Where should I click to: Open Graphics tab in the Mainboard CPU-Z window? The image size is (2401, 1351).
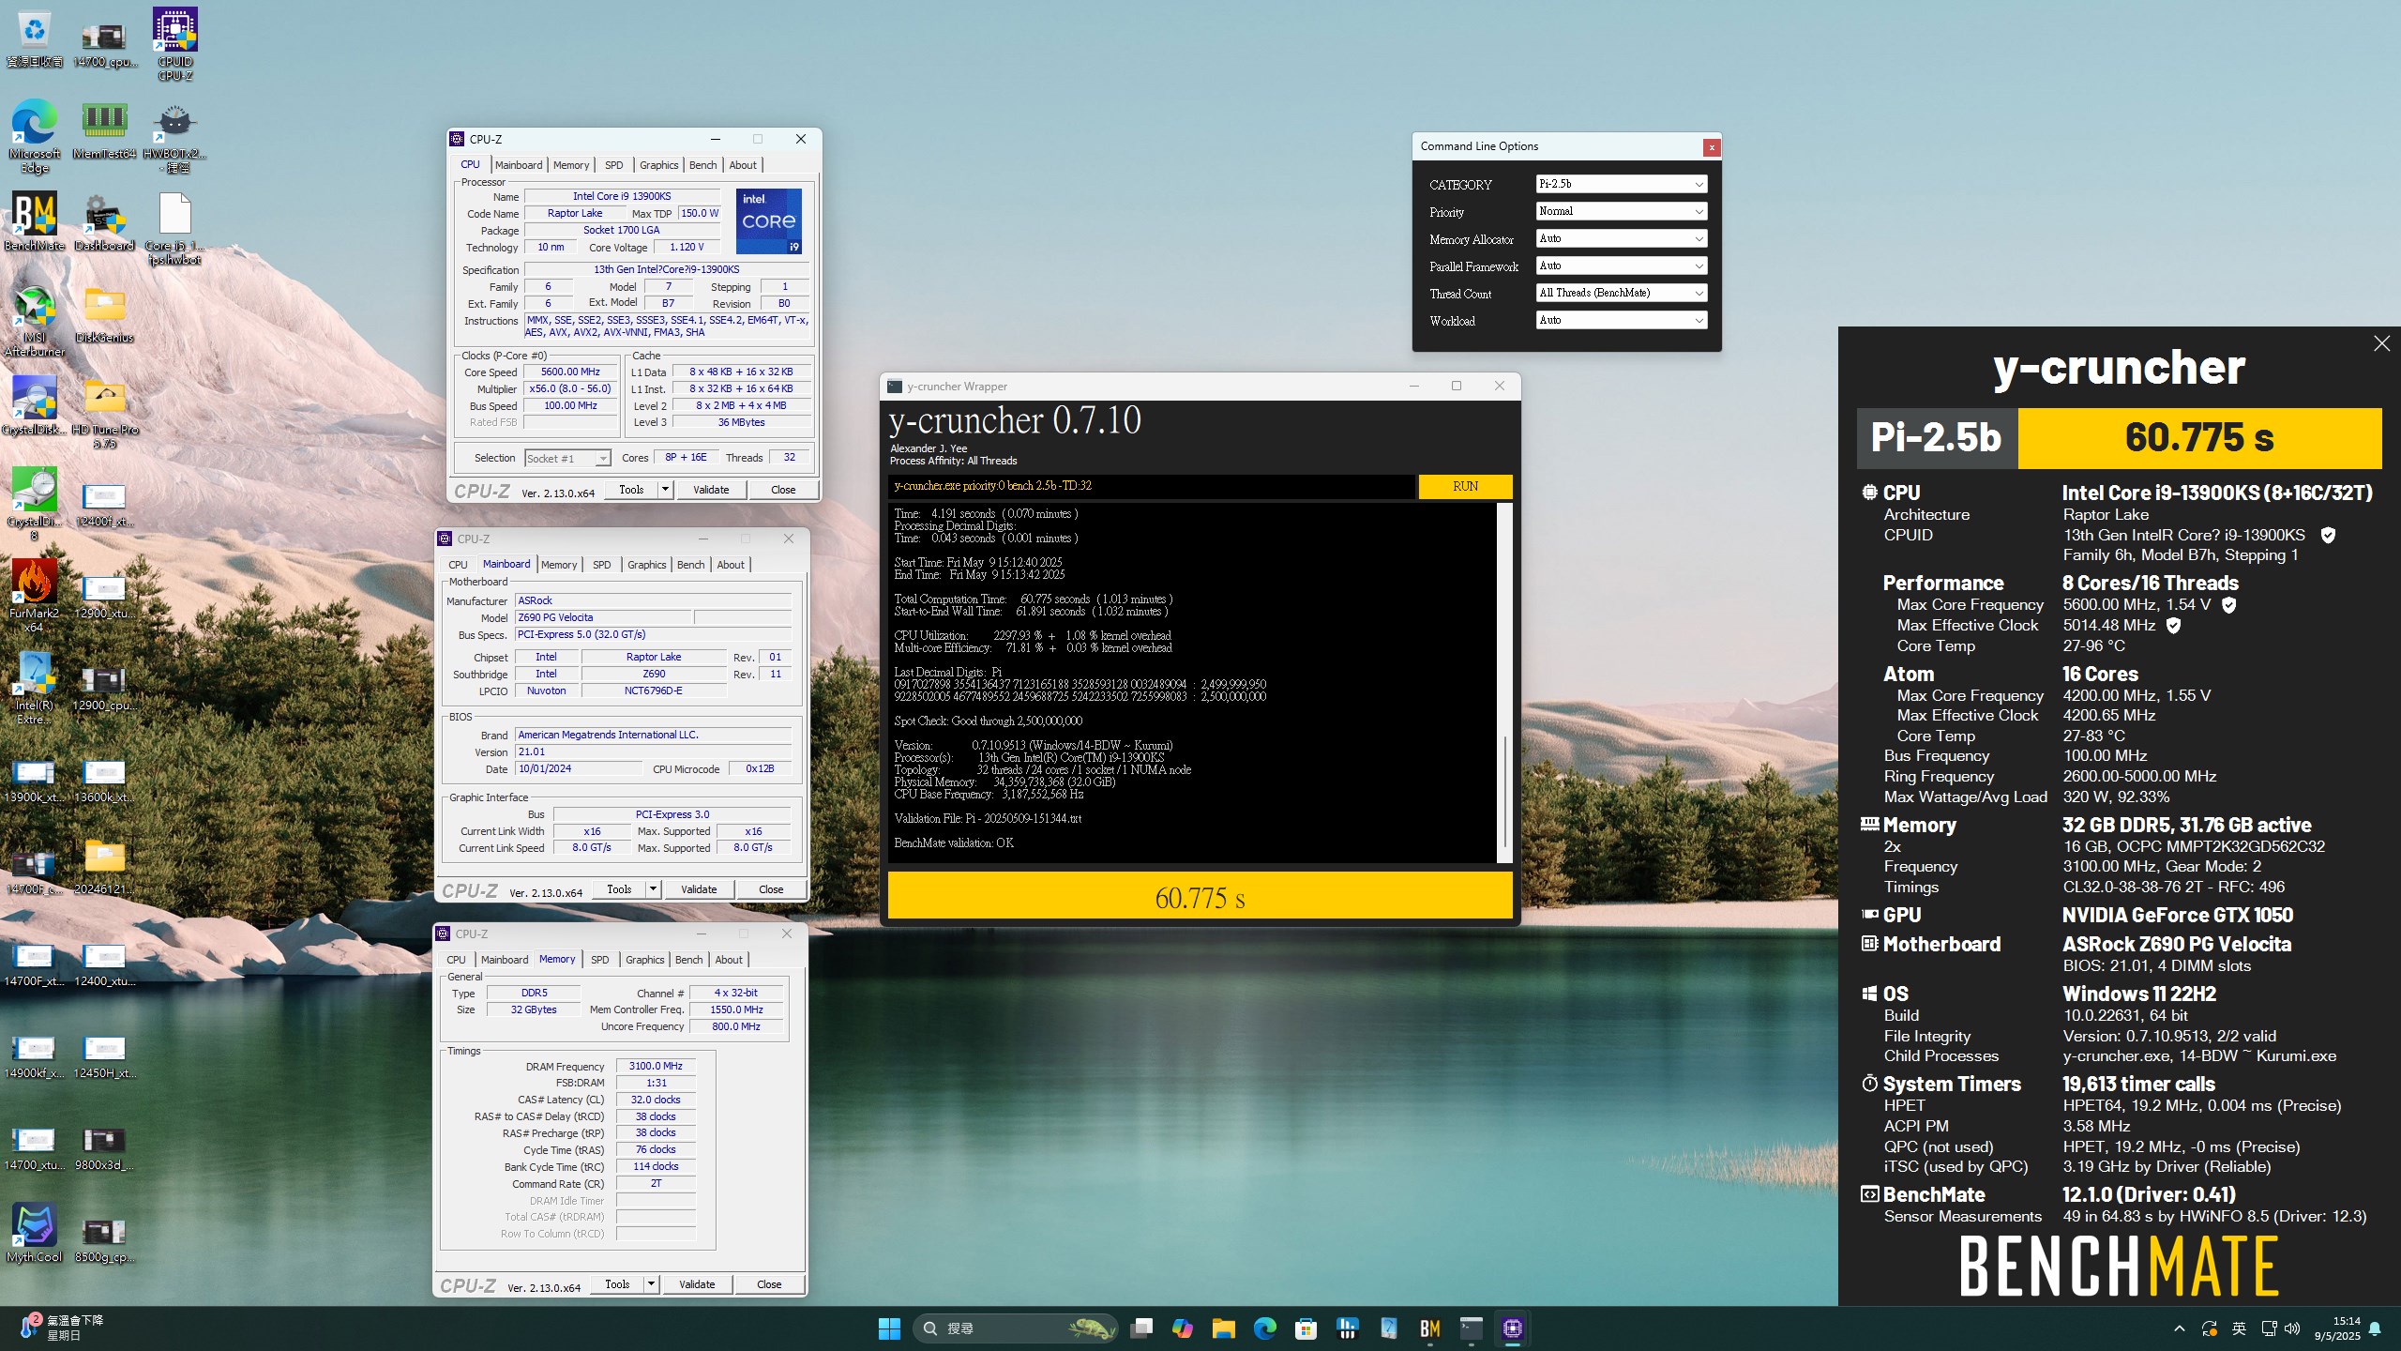tap(646, 565)
